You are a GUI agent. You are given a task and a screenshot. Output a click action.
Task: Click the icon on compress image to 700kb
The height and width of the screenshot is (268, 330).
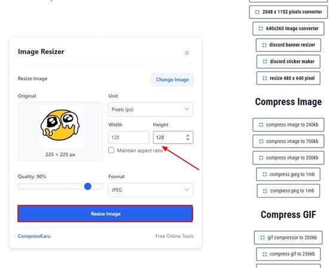(261, 141)
